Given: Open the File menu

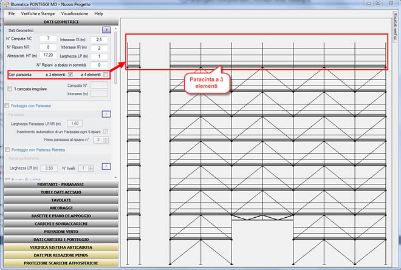Looking at the screenshot, I should (x=12, y=13).
